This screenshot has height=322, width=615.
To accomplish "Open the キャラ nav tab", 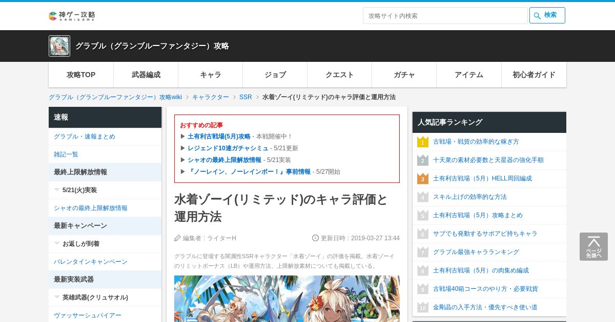I will [211, 75].
